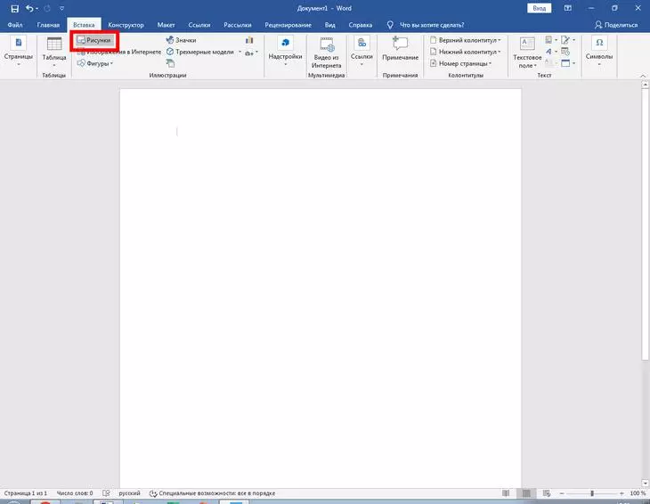Image resolution: width=650 pixels, height=504 pixels.
Task: Click the 100 % zoom level
Action: tap(638, 493)
